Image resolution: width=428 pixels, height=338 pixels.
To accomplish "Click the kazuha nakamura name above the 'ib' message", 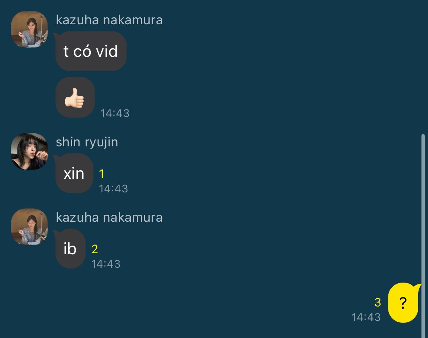I will [x=109, y=218].
